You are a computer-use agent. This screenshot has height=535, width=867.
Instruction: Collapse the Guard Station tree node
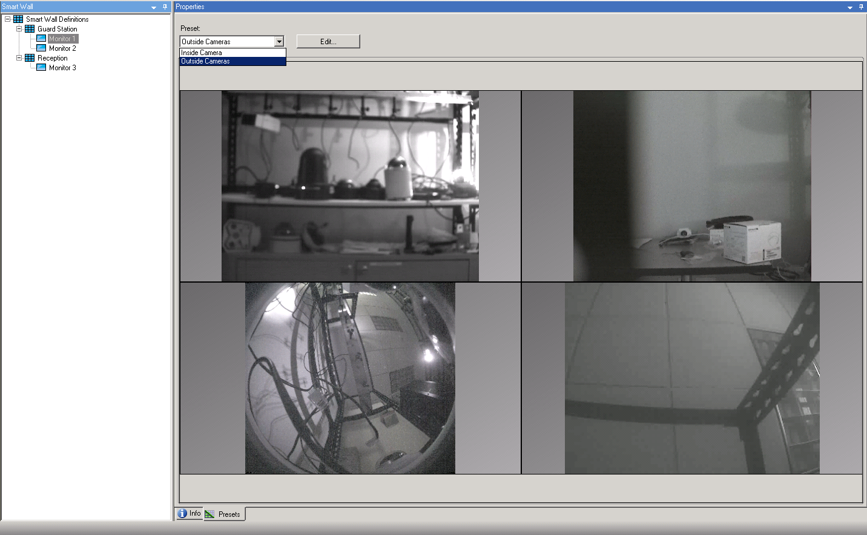18,28
